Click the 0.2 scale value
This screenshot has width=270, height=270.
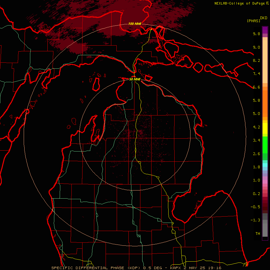[x=256, y=194]
